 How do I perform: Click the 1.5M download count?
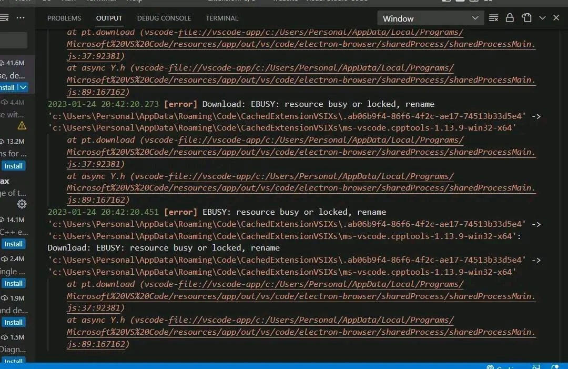pos(17,337)
